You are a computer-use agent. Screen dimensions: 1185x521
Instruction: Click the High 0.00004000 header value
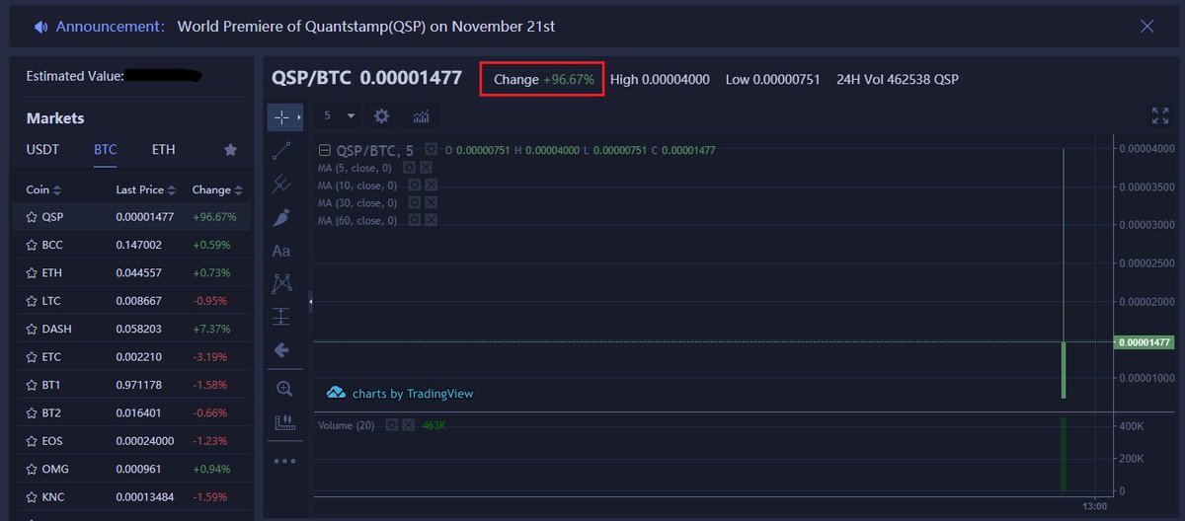pyautogui.click(x=660, y=79)
